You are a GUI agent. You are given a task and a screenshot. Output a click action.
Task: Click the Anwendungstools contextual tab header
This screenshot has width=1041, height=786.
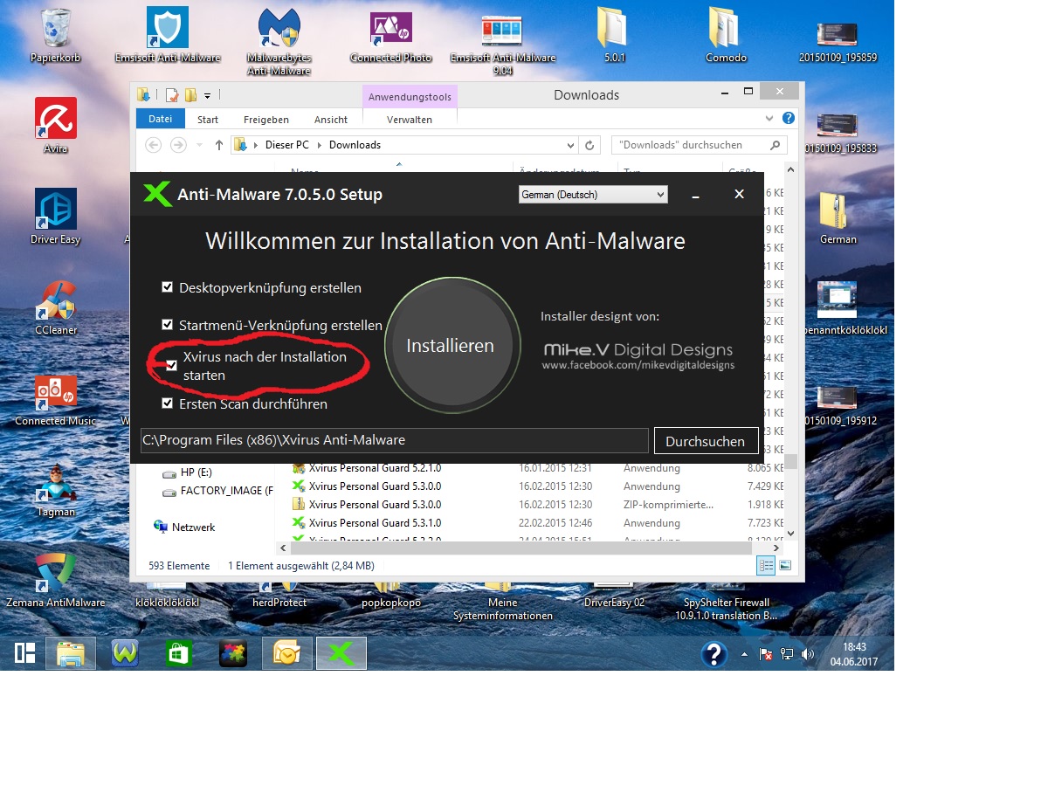[410, 97]
